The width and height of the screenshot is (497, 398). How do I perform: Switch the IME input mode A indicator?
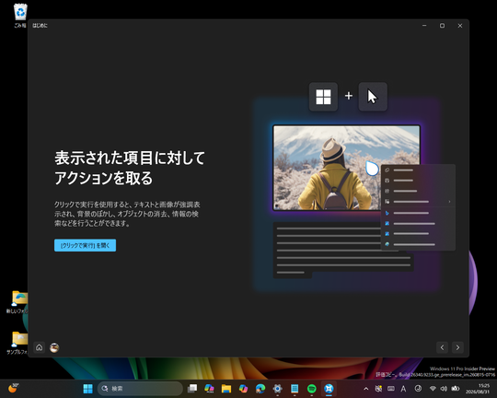pos(403,389)
